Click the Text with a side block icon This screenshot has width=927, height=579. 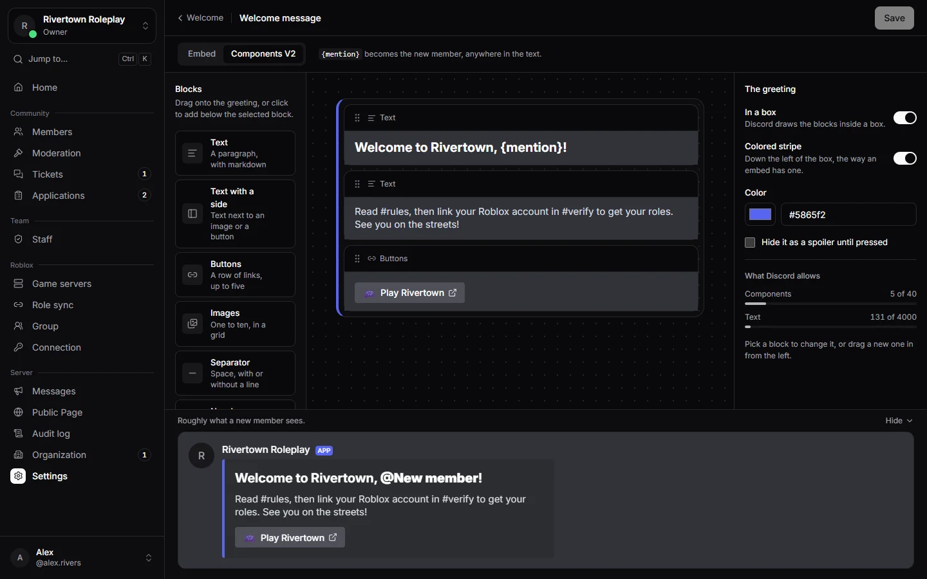point(192,214)
